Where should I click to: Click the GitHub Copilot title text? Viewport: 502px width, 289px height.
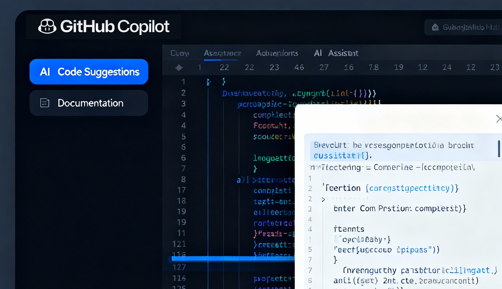coord(115,26)
